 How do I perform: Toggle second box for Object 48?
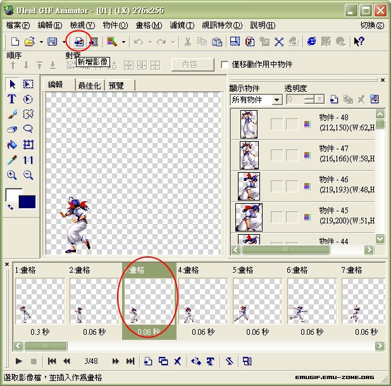(x=292, y=124)
